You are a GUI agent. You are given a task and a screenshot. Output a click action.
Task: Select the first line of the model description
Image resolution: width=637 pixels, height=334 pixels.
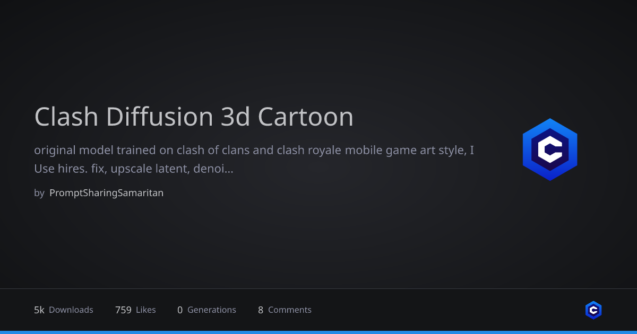(254, 150)
